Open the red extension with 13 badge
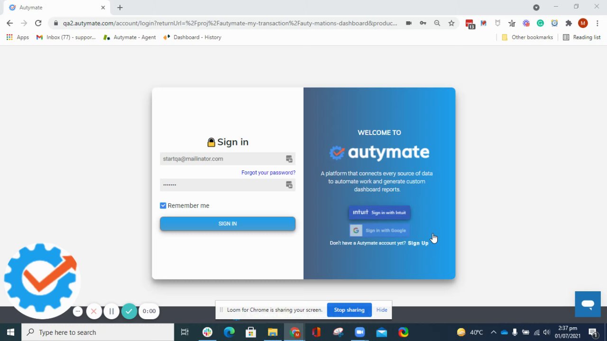The image size is (607, 341). point(469,24)
